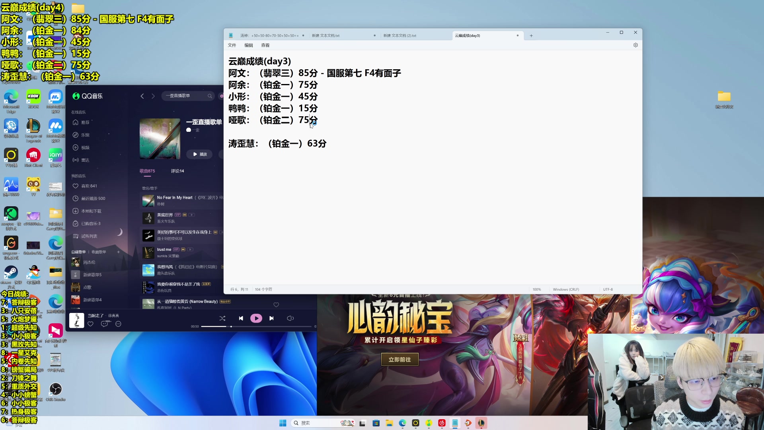Click the UTF-8 encoding status entry
764x430 pixels.
tap(608, 289)
